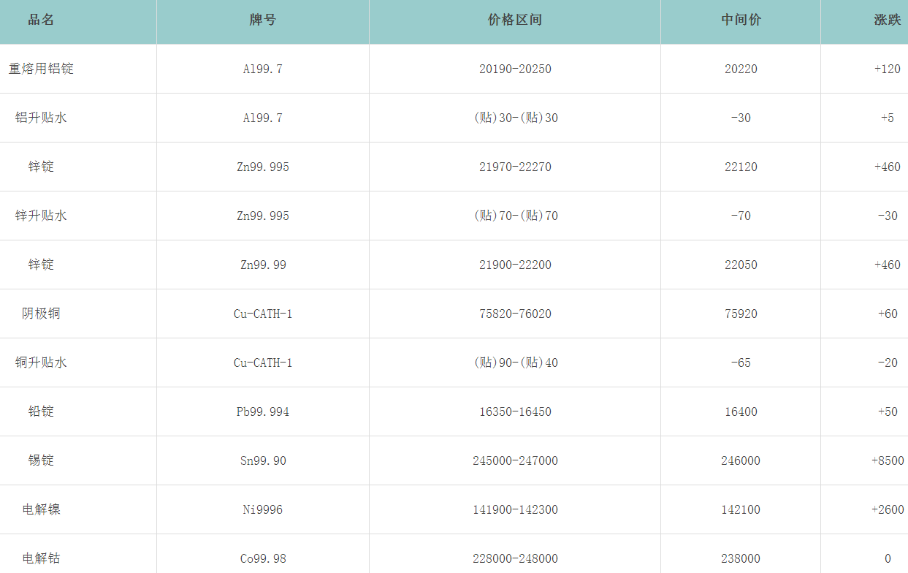
Task: Click the 246000 middle price value
Action: click(741, 460)
